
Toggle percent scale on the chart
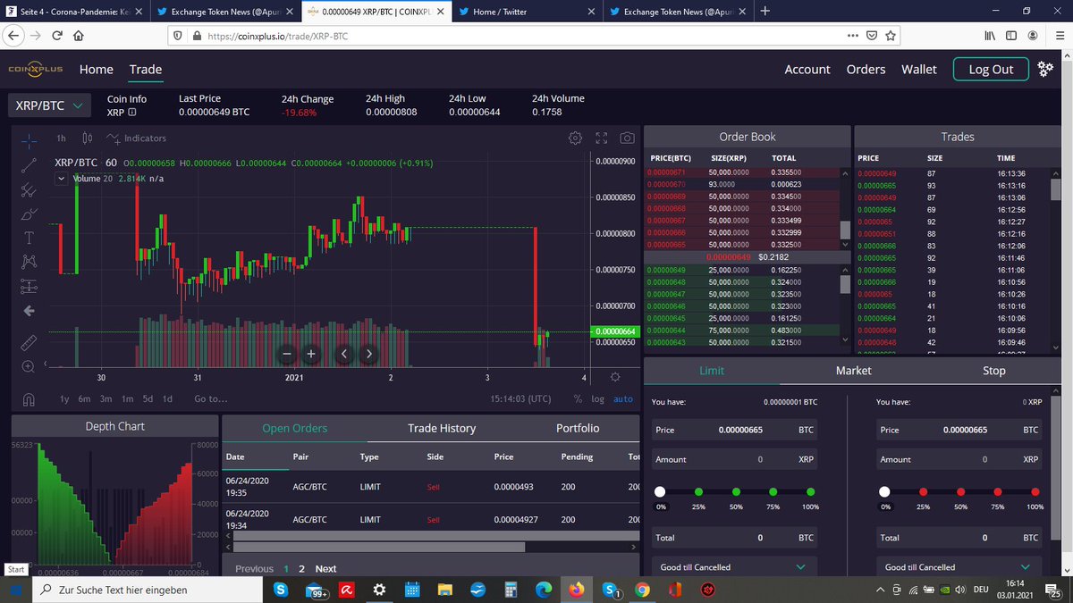pyautogui.click(x=579, y=399)
